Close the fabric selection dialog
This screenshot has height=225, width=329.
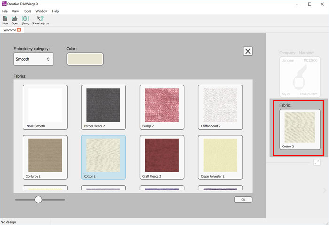coord(248,52)
